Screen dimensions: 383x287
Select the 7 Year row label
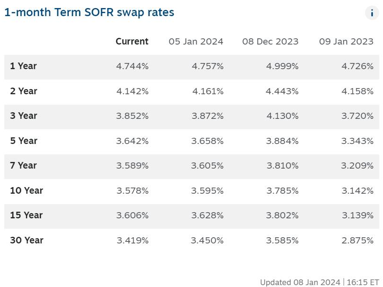[23, 166]
